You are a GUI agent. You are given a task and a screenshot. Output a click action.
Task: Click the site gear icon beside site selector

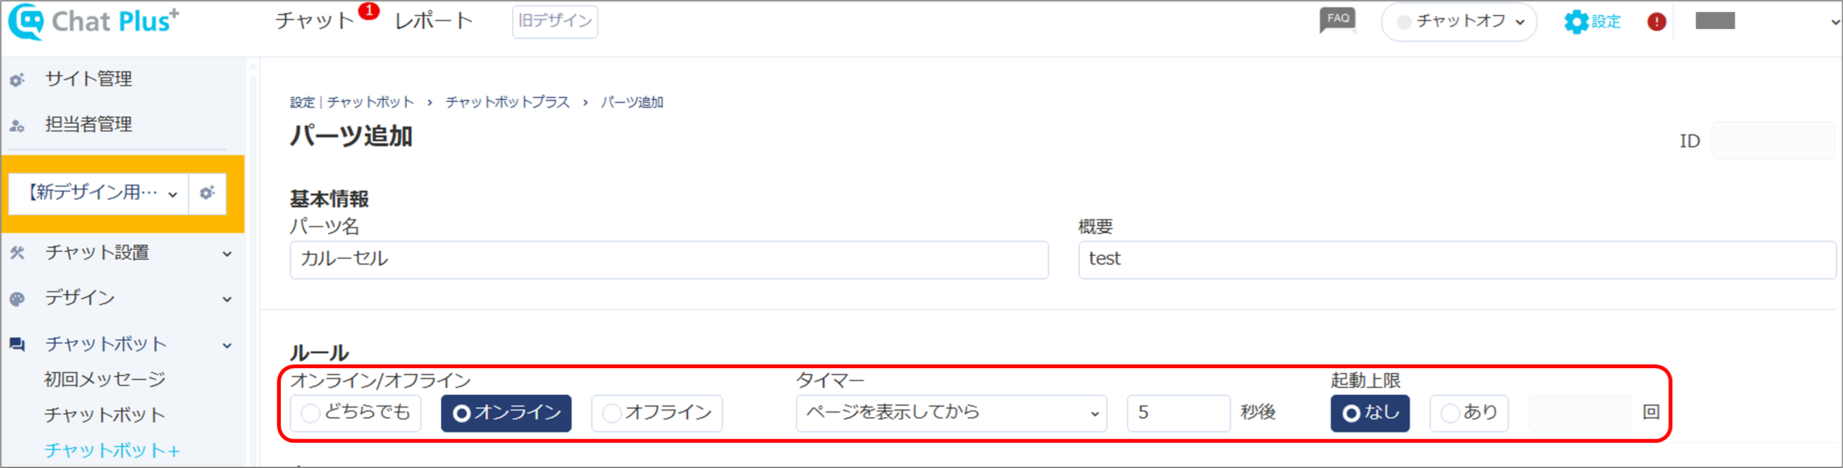[207, 193]
